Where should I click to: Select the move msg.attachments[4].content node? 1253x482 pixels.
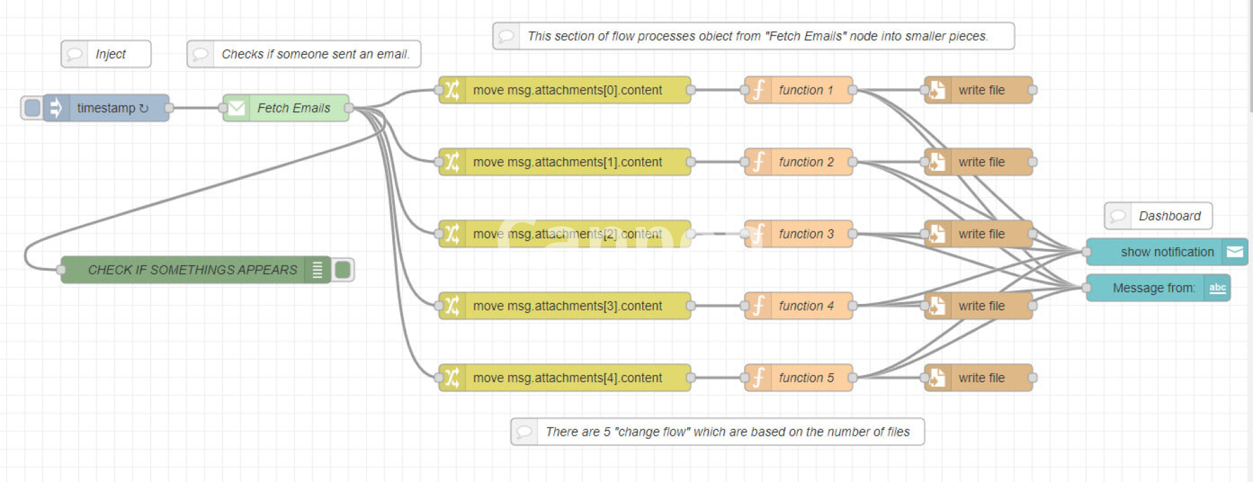[x=566, y=378]
